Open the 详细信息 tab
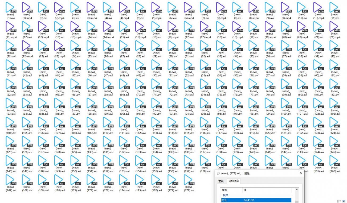 234,181
